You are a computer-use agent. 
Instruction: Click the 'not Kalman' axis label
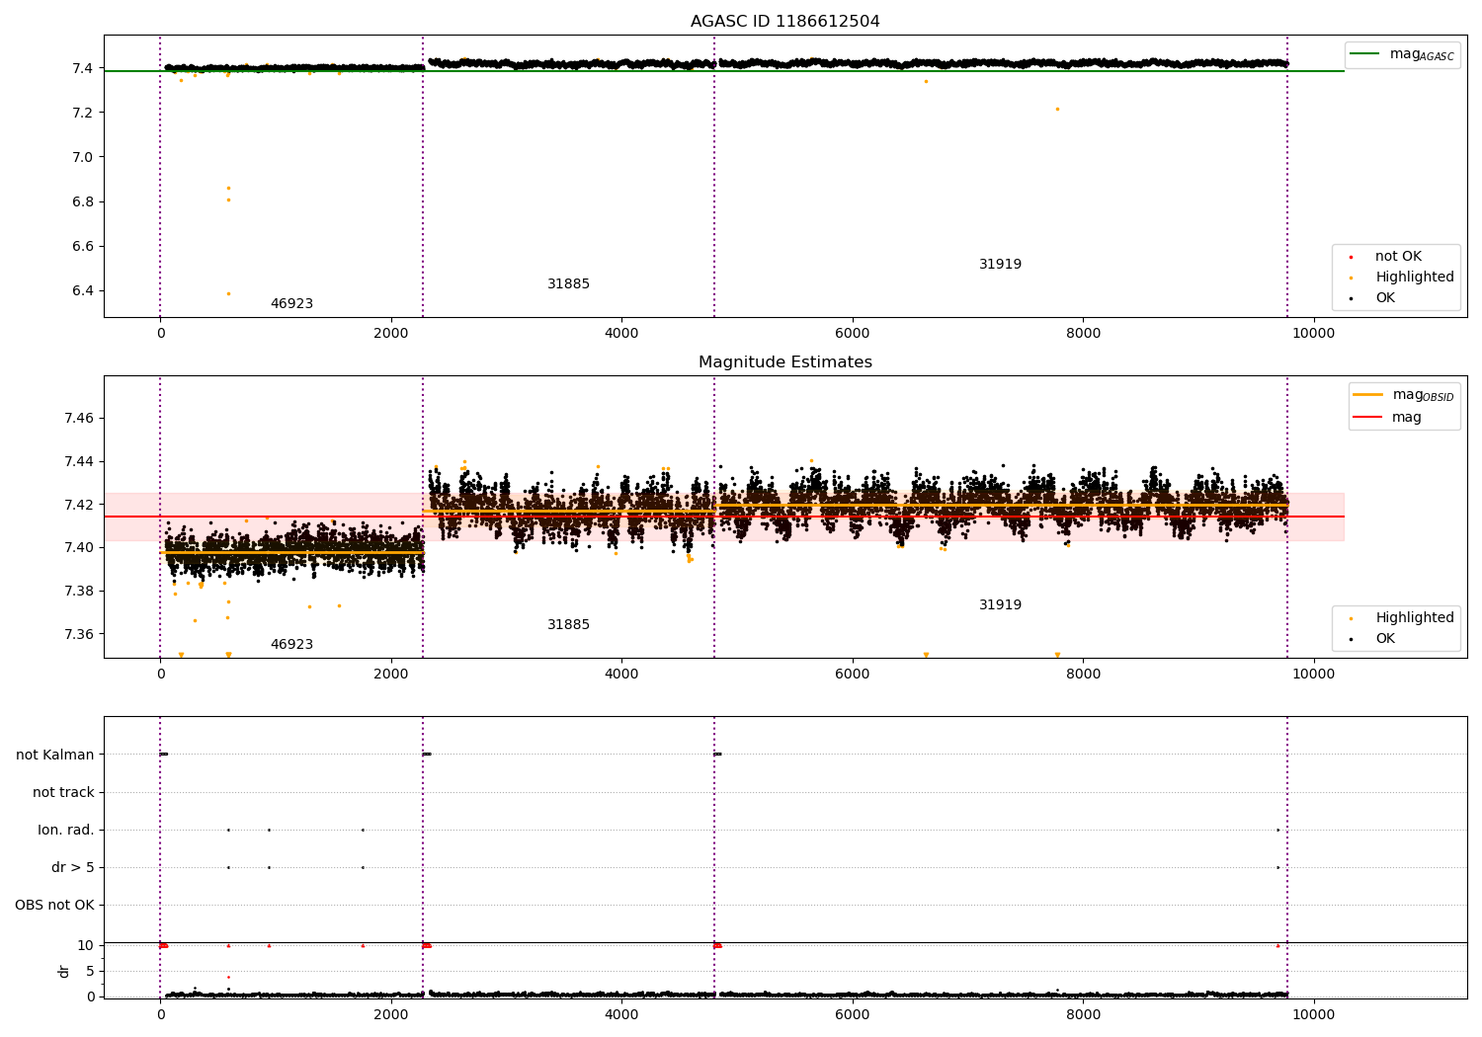(x=55, y=756)
